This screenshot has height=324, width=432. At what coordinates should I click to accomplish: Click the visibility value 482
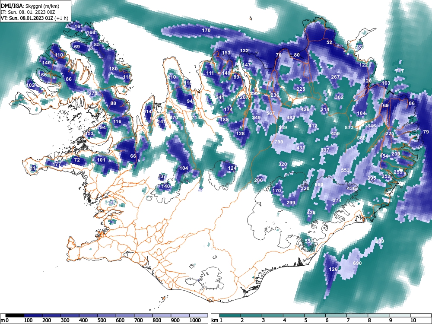(291, 118)
